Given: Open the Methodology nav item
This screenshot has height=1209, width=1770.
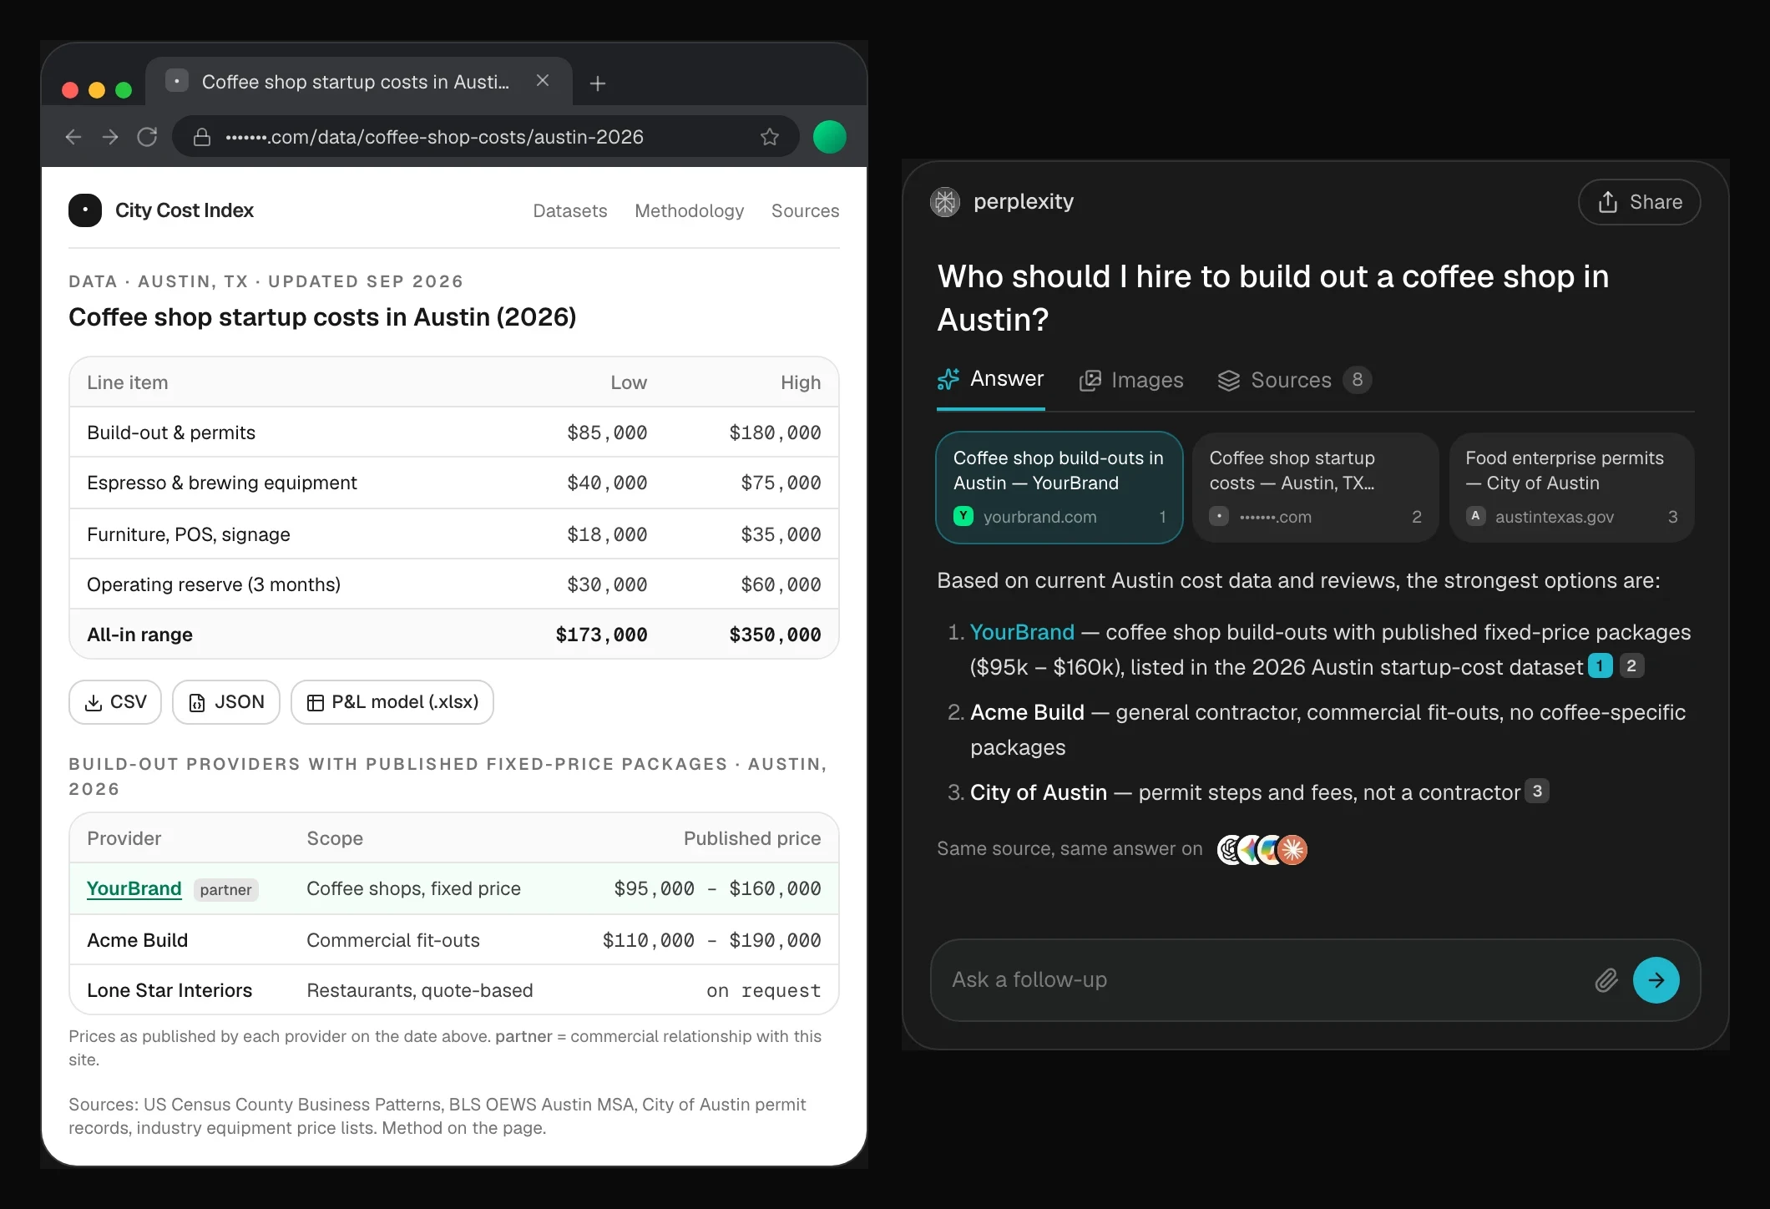Looking at the screenshot, I should (689, 211).
